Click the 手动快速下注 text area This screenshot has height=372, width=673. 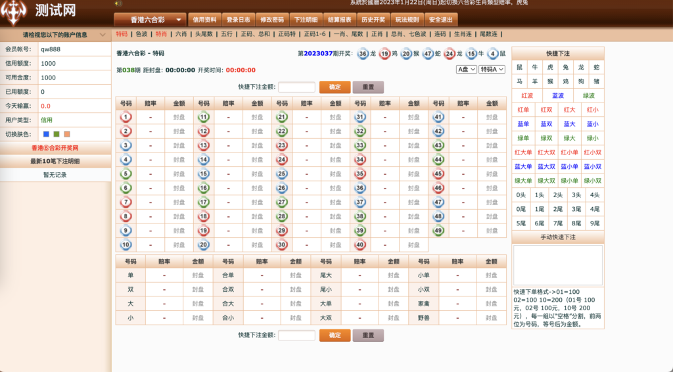click(x=557, y=265)
